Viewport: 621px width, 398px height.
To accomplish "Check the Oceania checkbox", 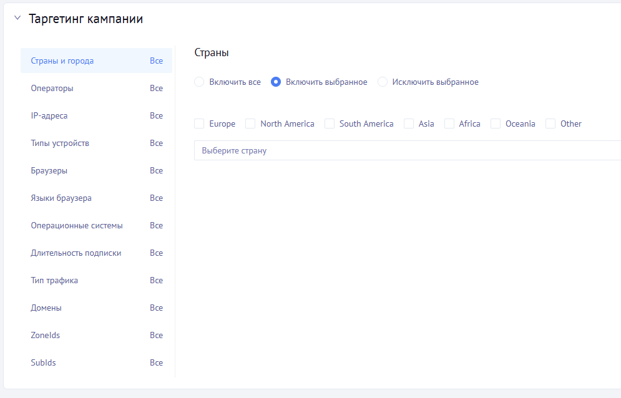I will (x=496, y=124).
